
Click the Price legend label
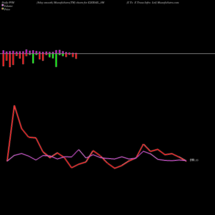[7, 9]
